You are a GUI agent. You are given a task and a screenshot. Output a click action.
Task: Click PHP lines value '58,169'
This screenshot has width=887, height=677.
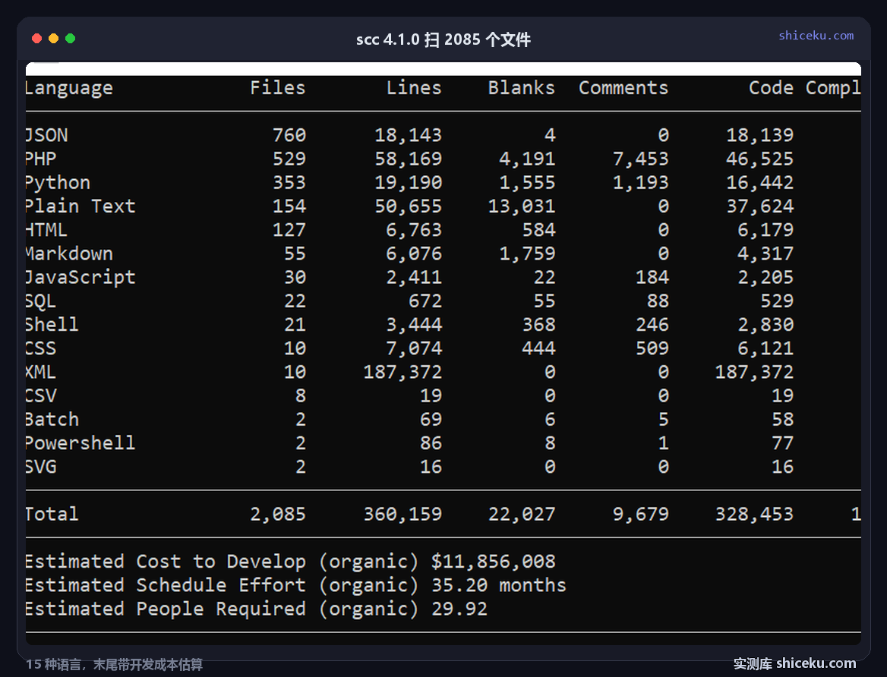pyautogui.click(x=408, y=159)
